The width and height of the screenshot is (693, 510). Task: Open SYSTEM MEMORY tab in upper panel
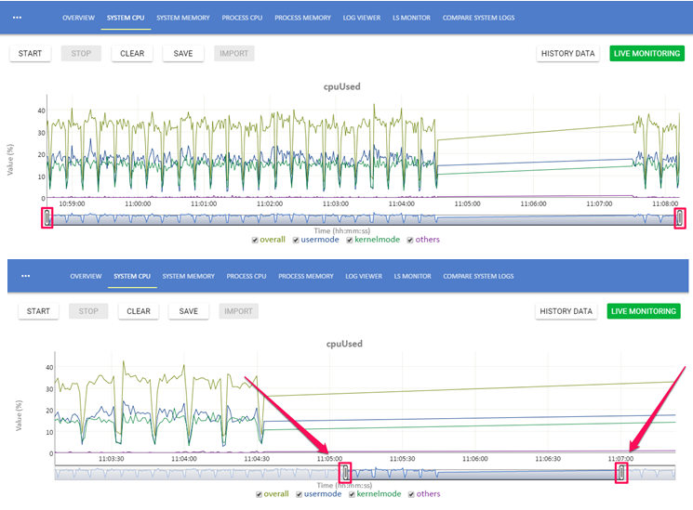(183, 18)
